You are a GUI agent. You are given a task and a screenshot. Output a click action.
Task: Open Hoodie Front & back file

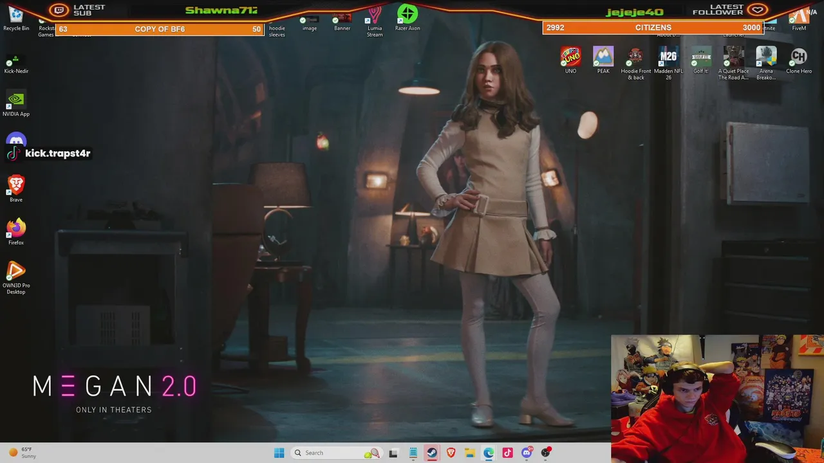[x=636, y=64]
